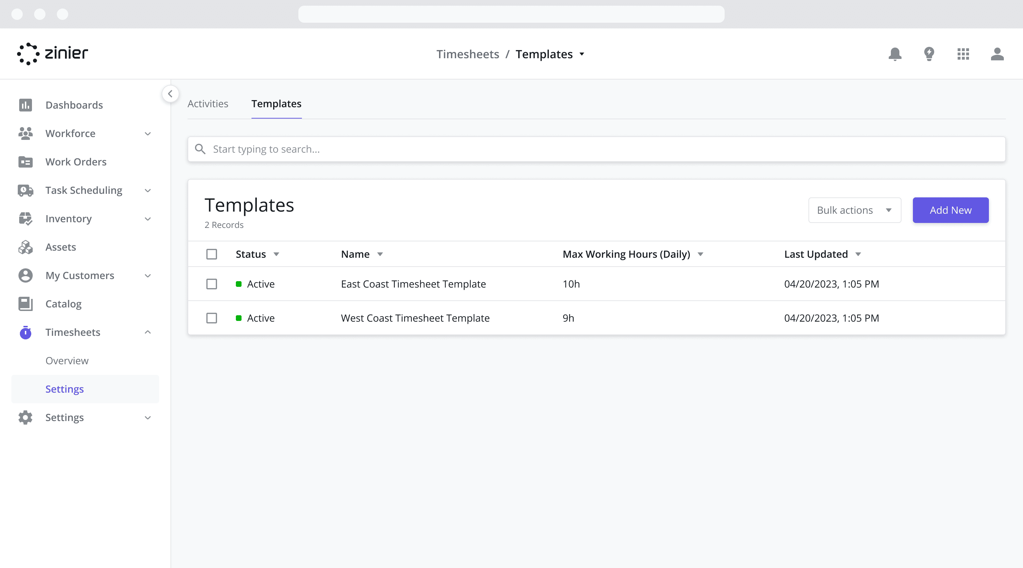1023x568 pixels.
Task: Click the Add New button
Action: pos(950,210)
